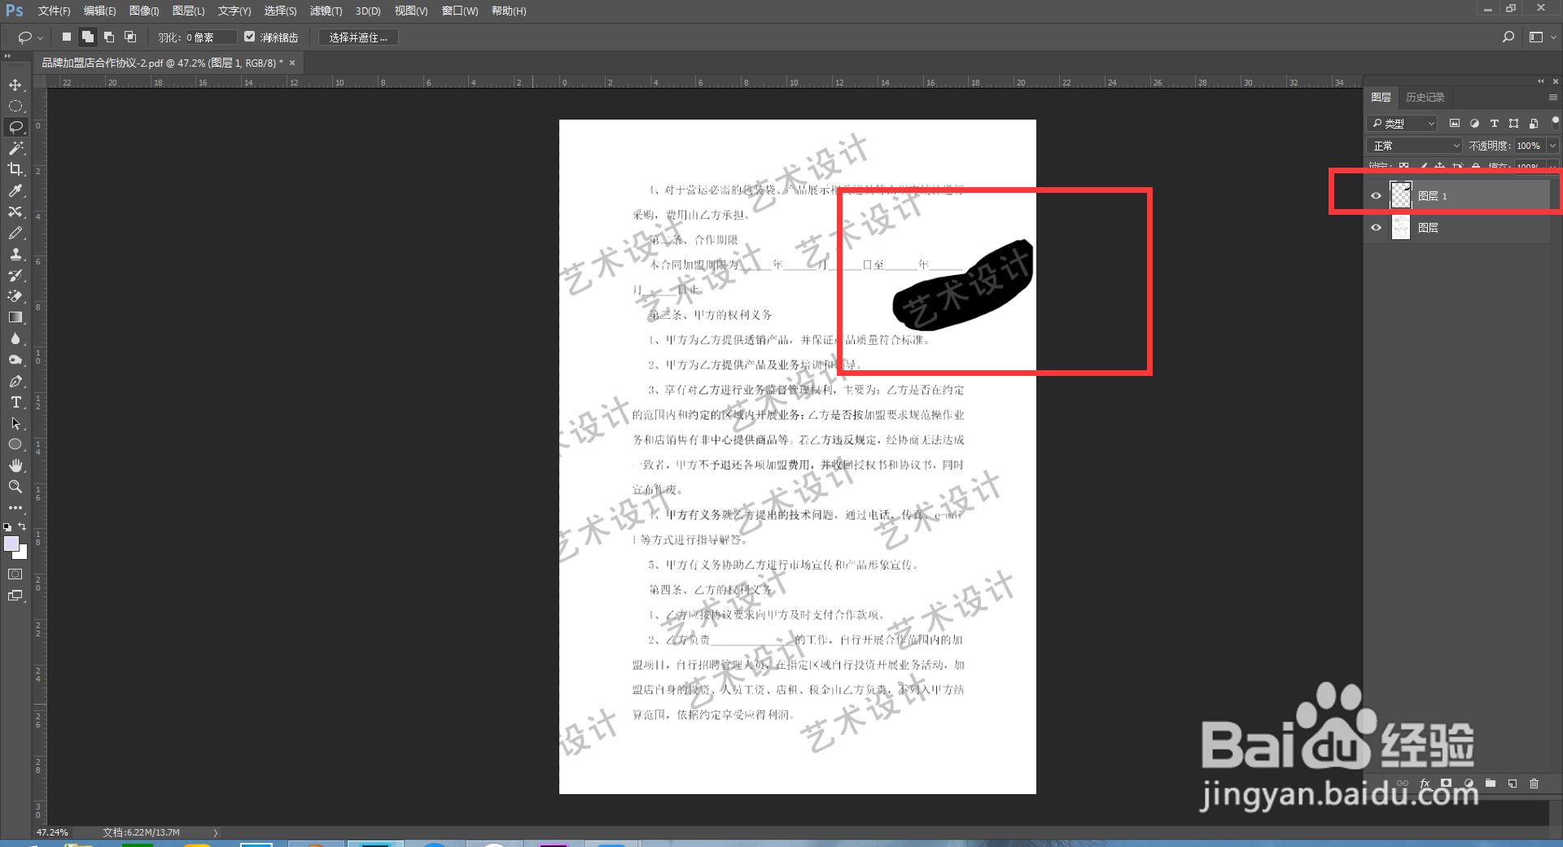The height and width of the screenshot is (847, 1563).
Task: Choose Intersect with Selection mode
Action: pos(130,37)
